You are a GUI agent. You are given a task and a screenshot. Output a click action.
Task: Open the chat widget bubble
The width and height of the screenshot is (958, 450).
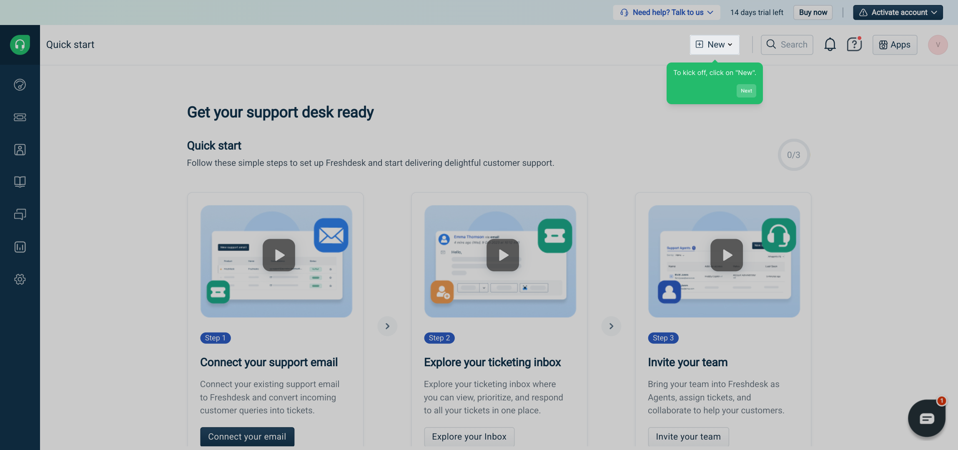(x=926, y=418)
